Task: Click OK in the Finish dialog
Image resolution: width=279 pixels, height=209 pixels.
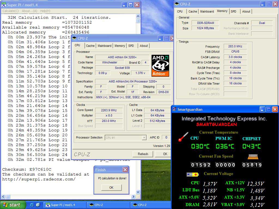Action: tap(111, 188)
